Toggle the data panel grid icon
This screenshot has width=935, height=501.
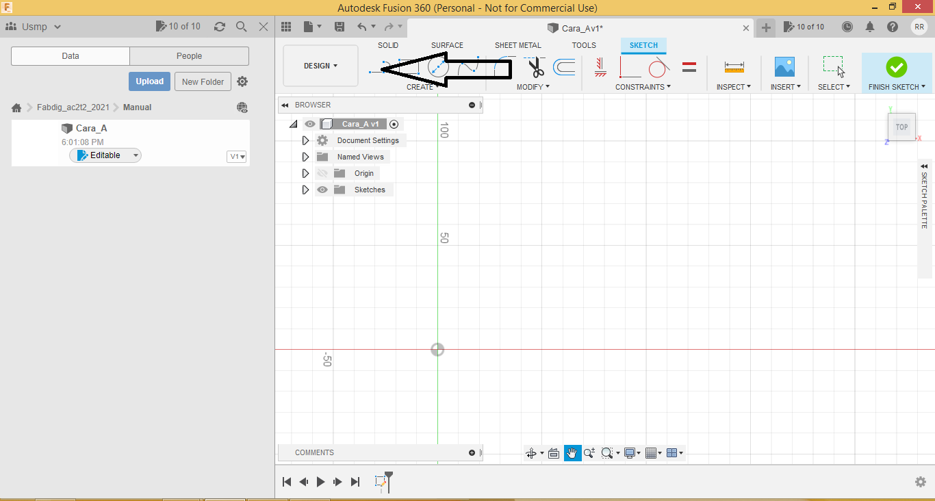coord(286,27)
